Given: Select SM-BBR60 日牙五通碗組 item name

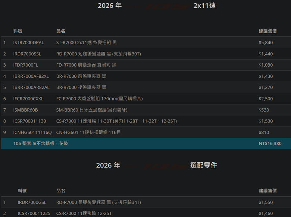Looking at the screenshot, I should [92, 110].
